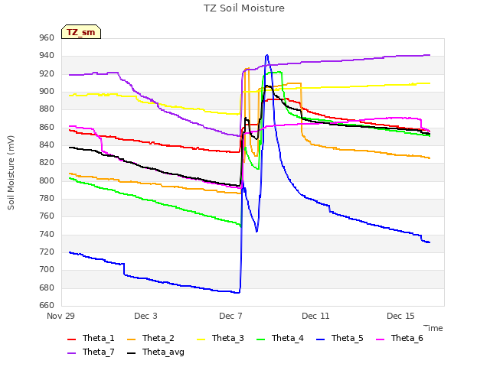Click the purple Theta_7 legend color marker

[71, 353]
